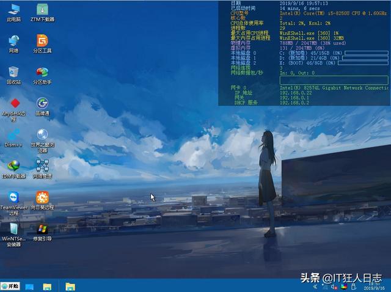Open the 回收站 recycle bin icon
The image size is (391, 292).
coord(13,75)
